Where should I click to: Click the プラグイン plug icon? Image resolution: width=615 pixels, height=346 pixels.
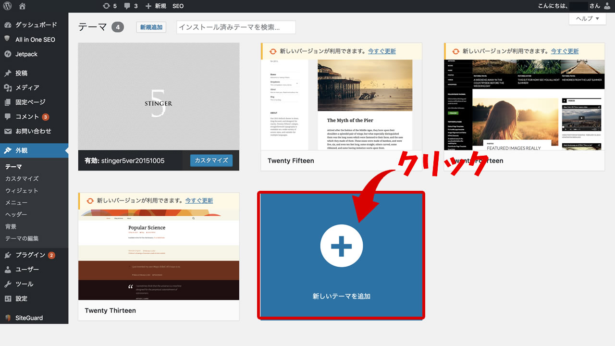point(8,255)
